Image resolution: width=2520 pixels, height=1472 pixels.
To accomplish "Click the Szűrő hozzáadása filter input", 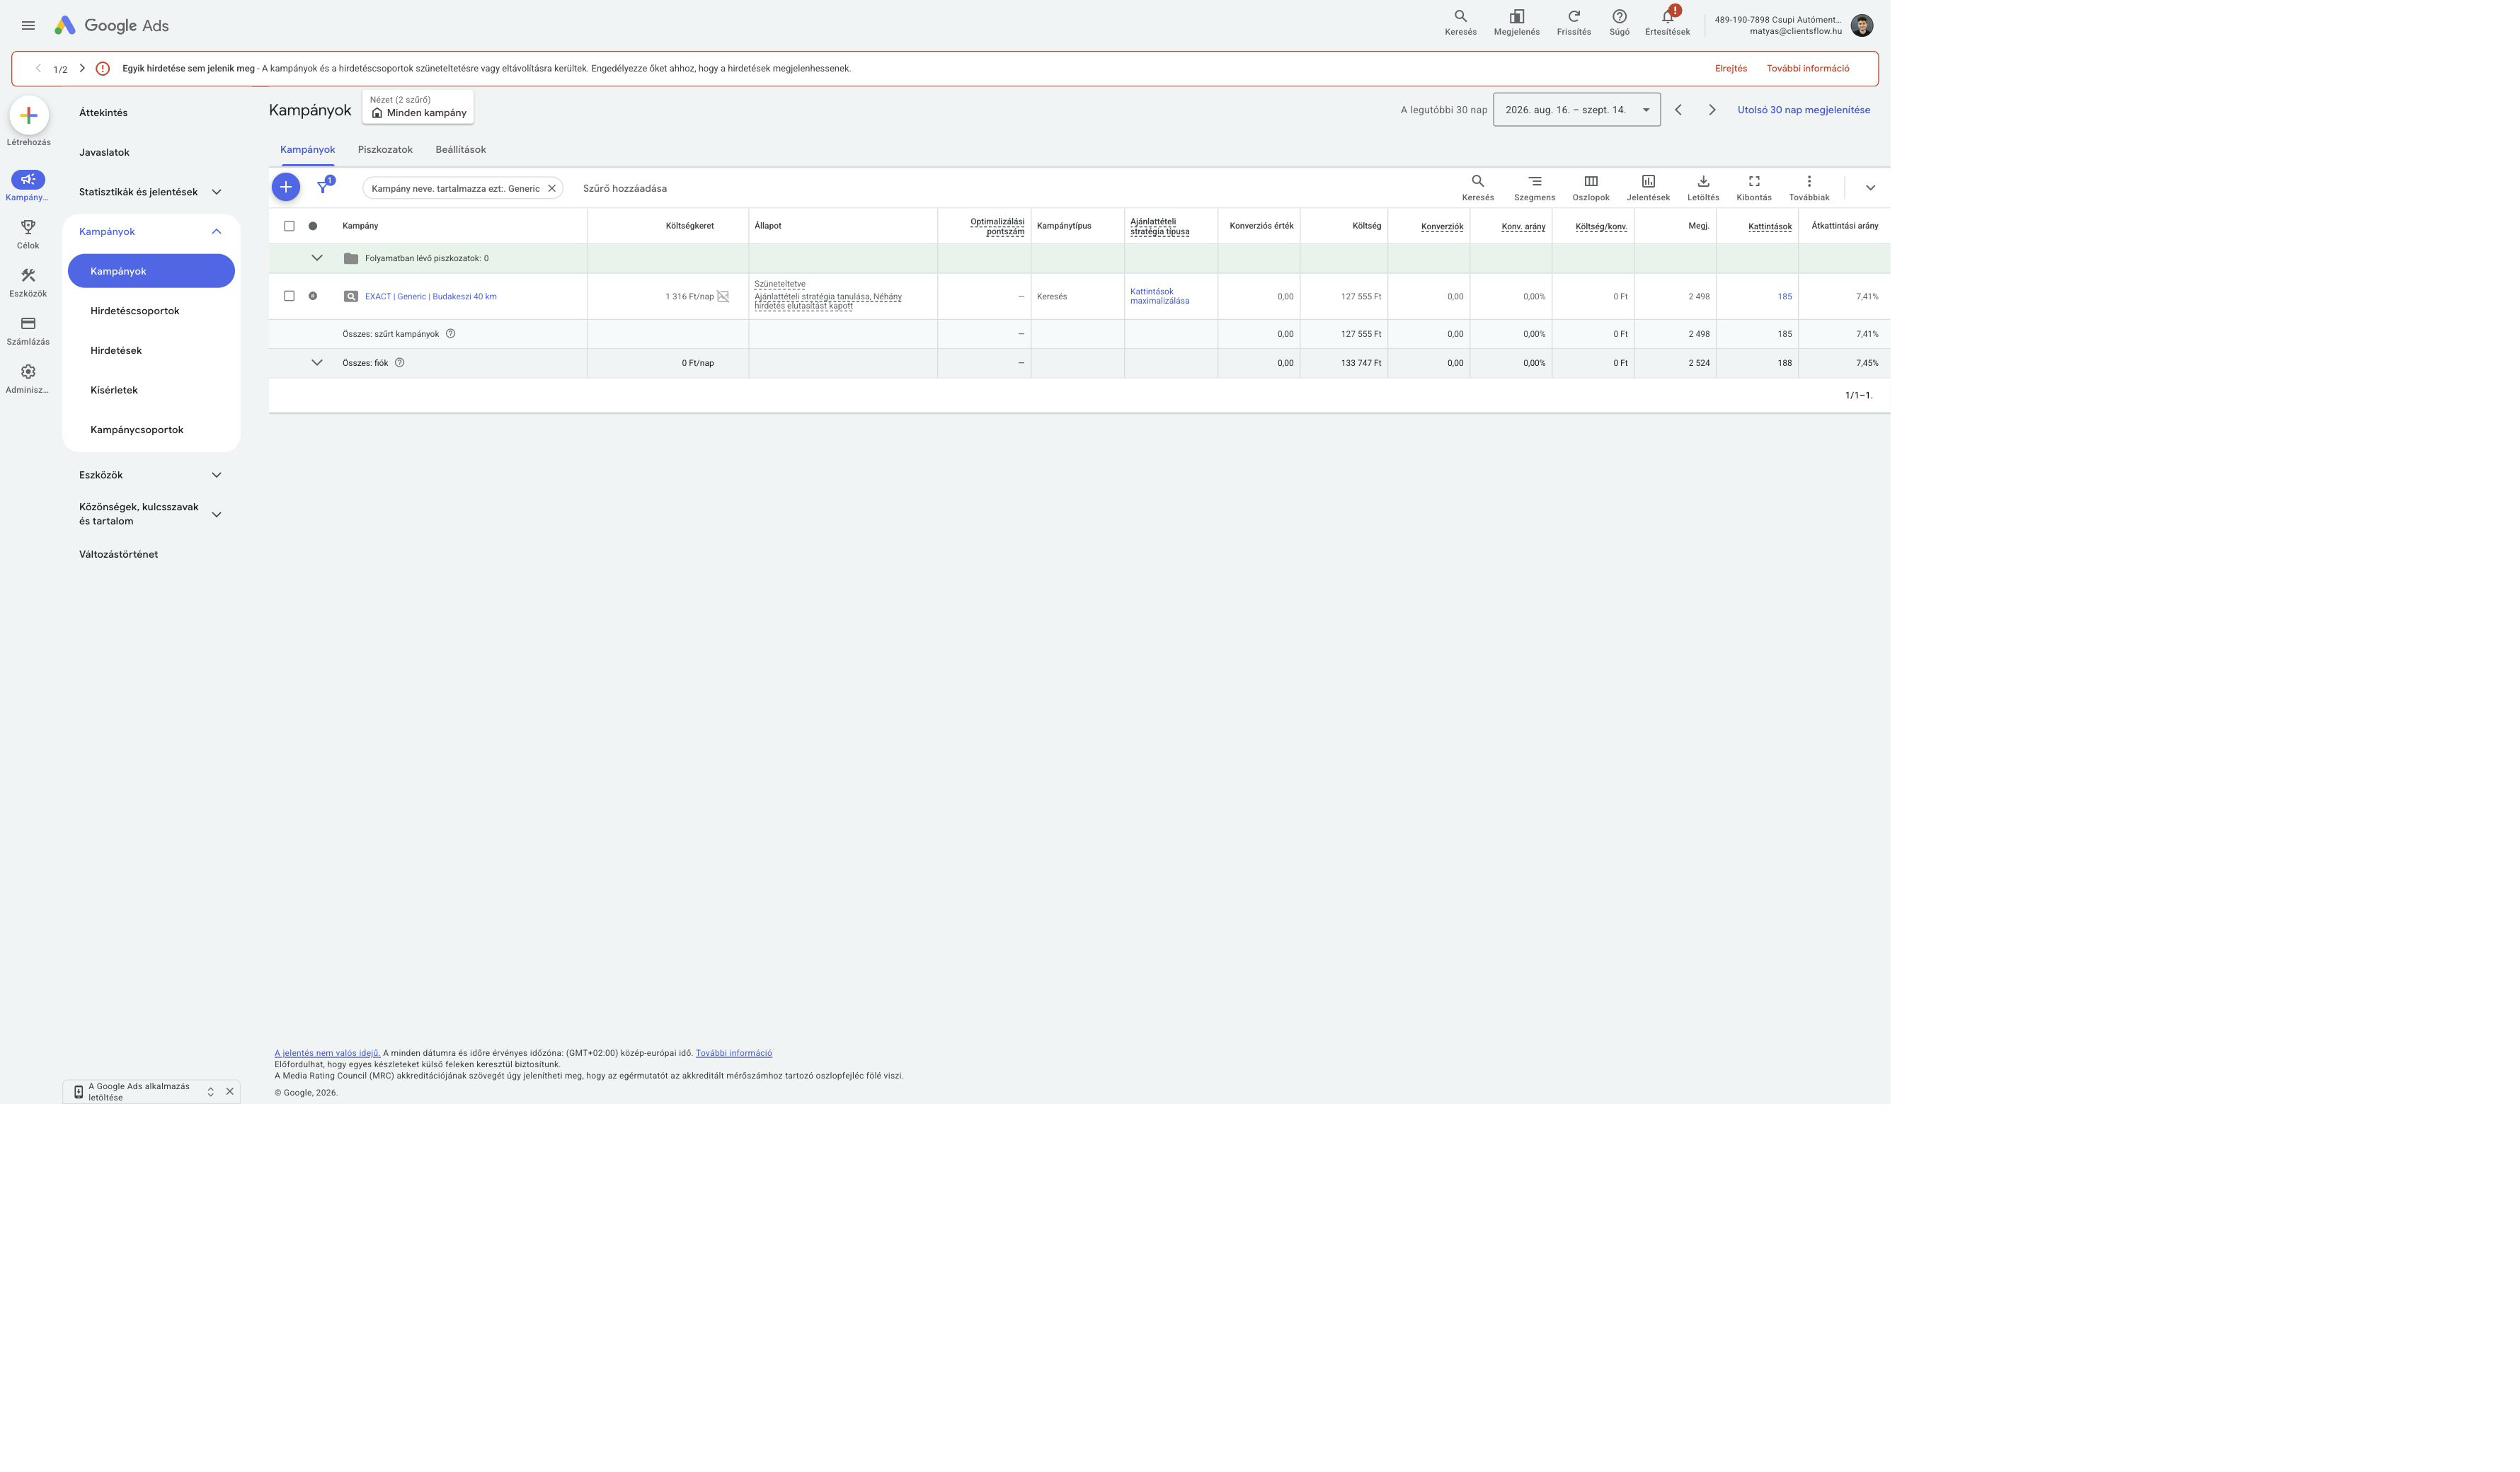I will (624, 188).
